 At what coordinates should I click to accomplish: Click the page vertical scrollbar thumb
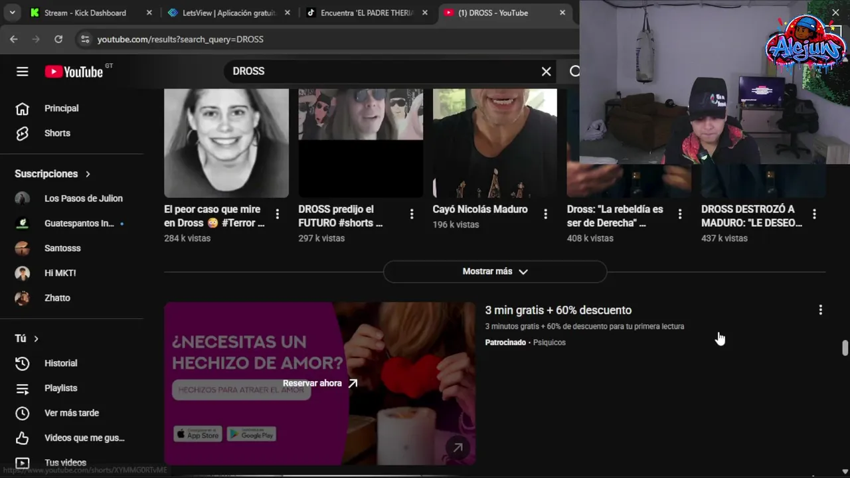(x=845, y=348)
